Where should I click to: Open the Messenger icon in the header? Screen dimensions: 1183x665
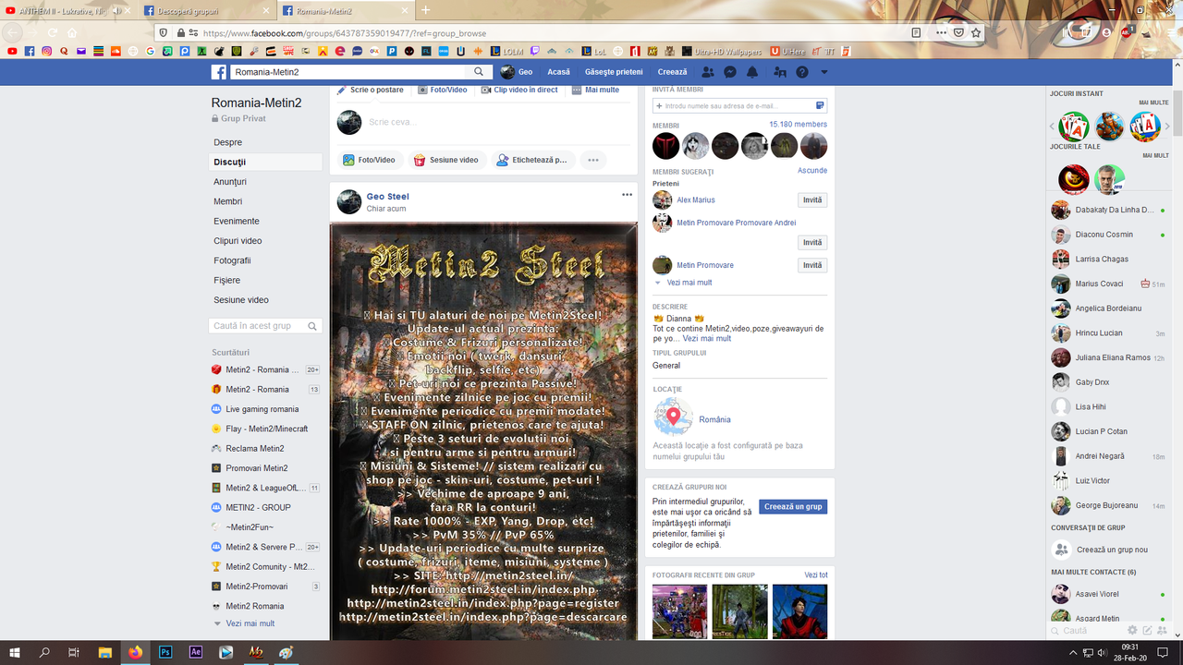[x=730, y=72]
